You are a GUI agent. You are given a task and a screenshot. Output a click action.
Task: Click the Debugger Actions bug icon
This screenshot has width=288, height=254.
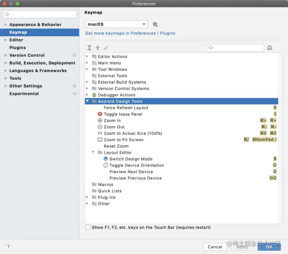[x=94, y=95]
